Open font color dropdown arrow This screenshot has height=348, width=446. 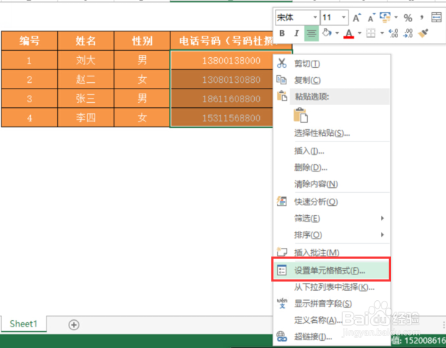pyautogui.click(x=359, y=33)
